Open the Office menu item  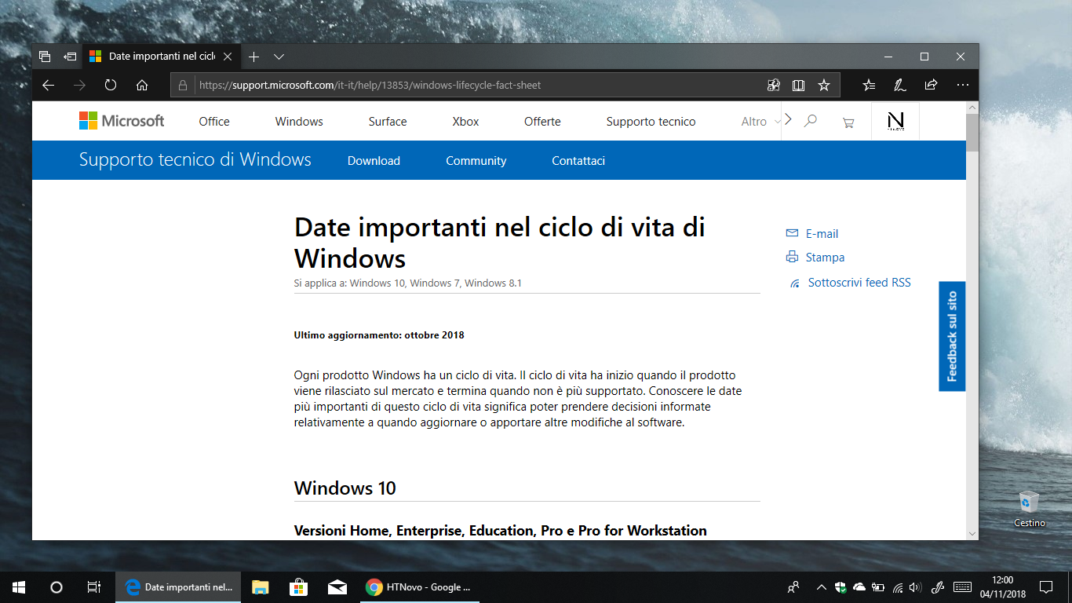(x=214, y=121)
